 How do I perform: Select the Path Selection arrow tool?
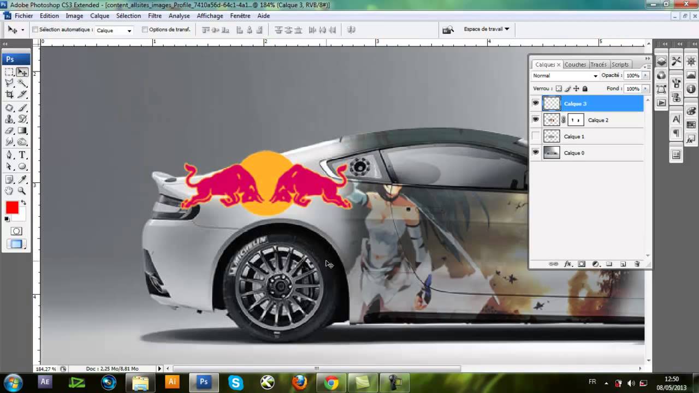(x=9, y=166)
